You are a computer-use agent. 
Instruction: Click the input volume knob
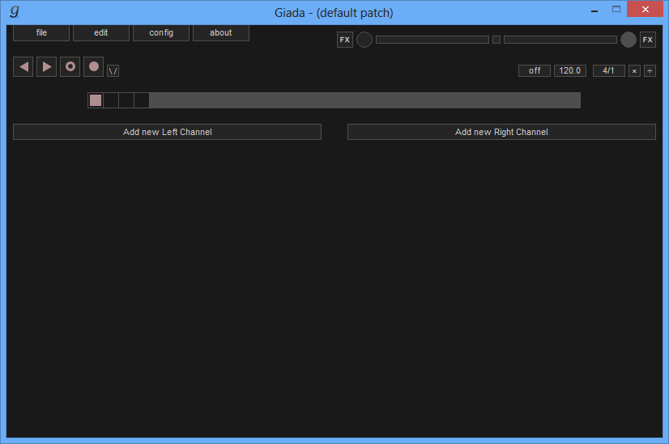tap(364, 40)
